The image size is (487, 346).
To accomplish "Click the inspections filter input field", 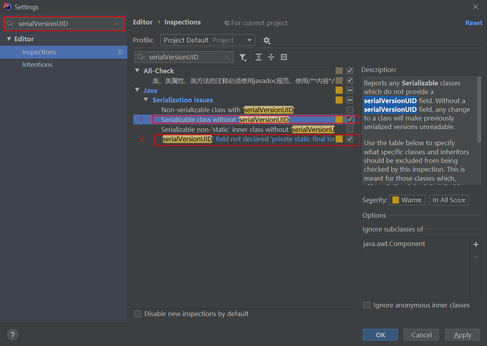I will click(184, 57).
